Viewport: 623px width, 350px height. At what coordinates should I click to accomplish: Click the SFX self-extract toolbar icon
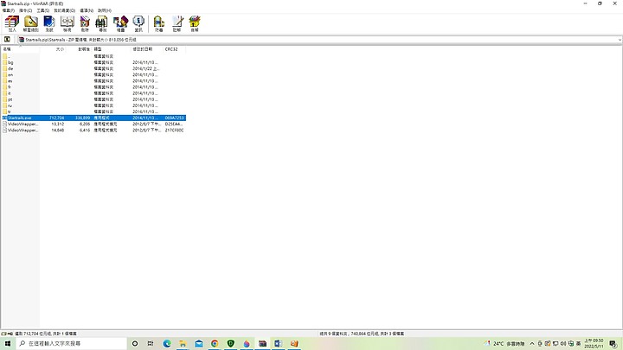[195, 24]
